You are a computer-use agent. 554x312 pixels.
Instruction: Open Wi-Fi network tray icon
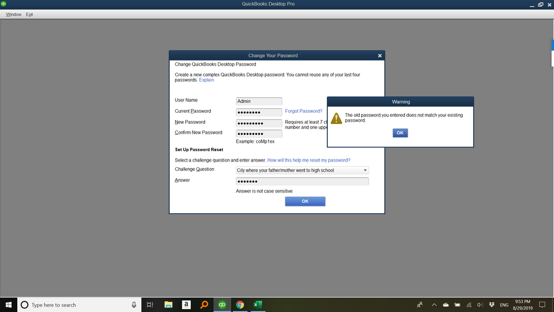469,305
